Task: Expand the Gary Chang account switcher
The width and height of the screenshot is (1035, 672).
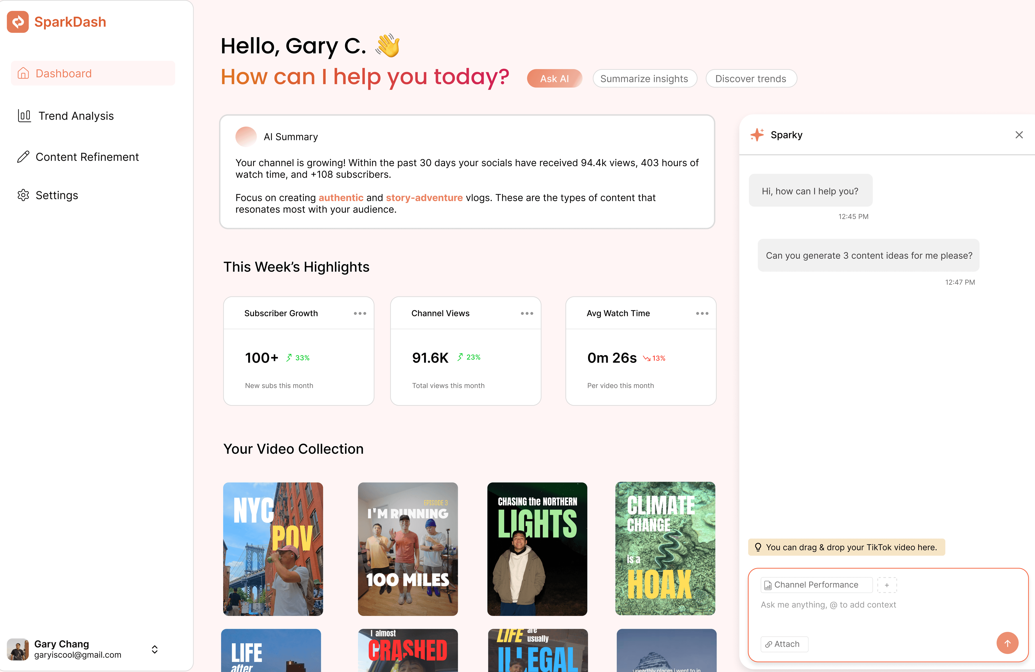Action: (x=154, y=649)
